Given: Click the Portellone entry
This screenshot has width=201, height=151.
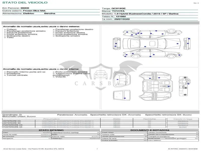Looking at the screenshot, I should tap(14, 73).
